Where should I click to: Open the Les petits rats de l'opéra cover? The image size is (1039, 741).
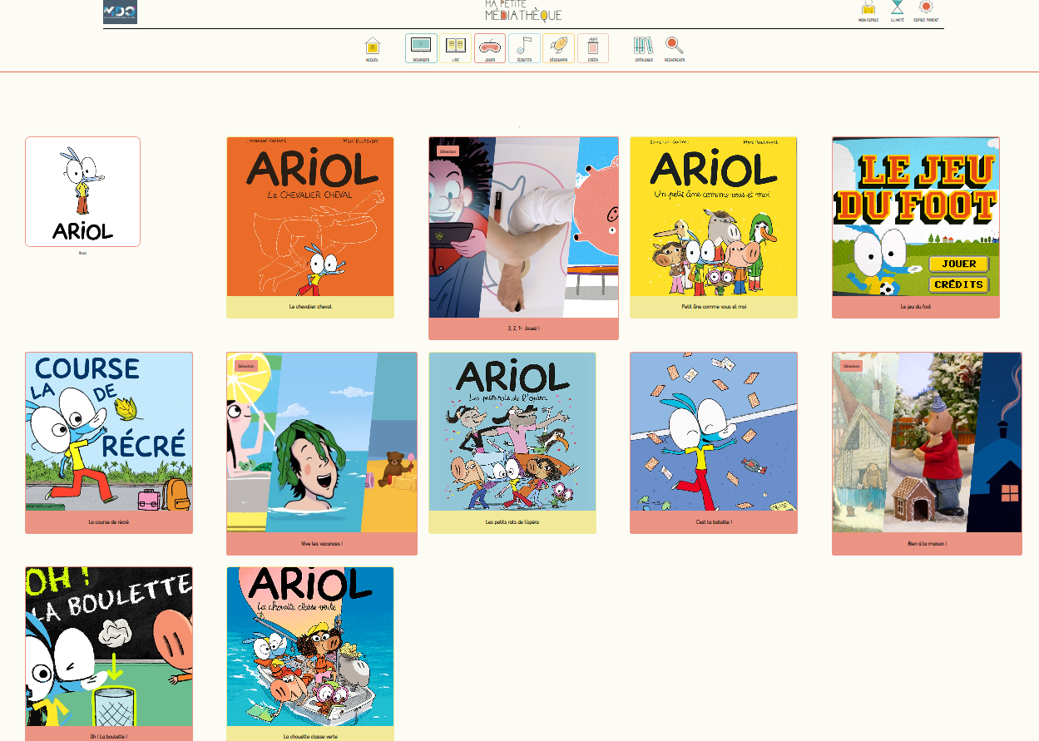tap(512, 432)
